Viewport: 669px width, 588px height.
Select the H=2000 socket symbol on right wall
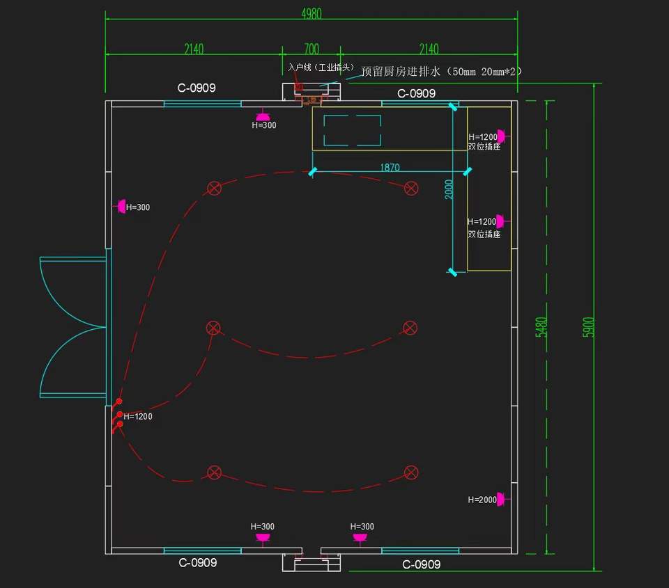pos(501,500)
